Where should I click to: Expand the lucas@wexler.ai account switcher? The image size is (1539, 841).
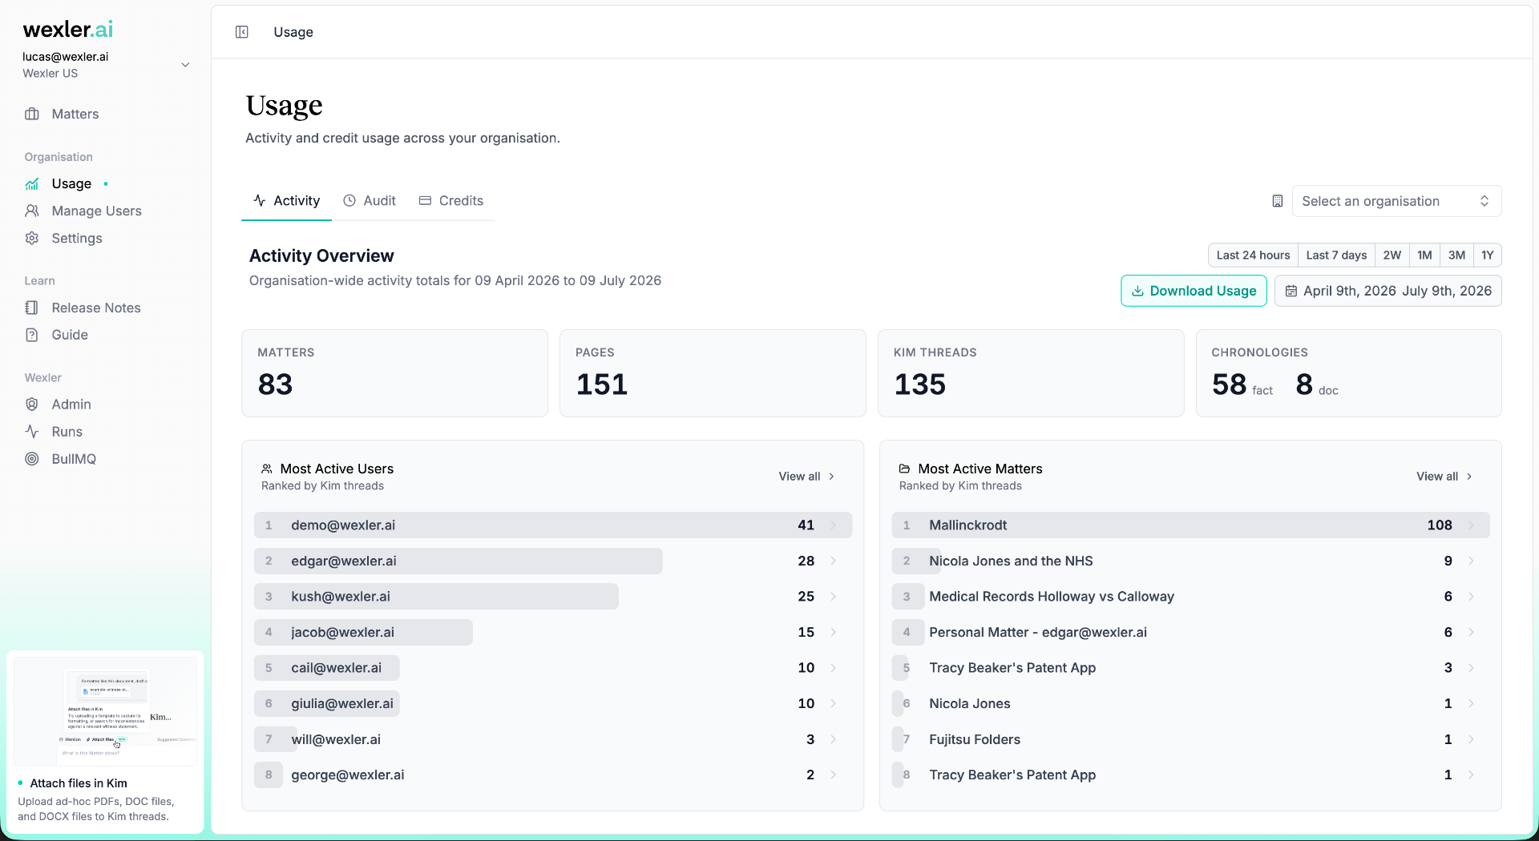pos(107,65)
